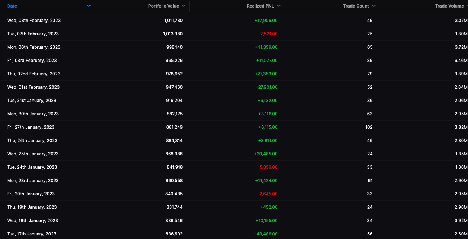Screen dimensions: 468x239
Task: Click the portfolio value 881,249
Action: coord(174,127)
